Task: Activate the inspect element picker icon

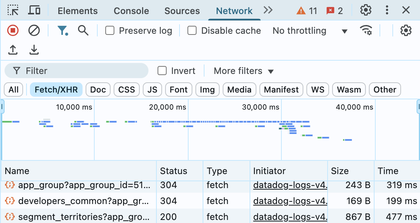Action: pyautogui.click(x=13, y=11)
